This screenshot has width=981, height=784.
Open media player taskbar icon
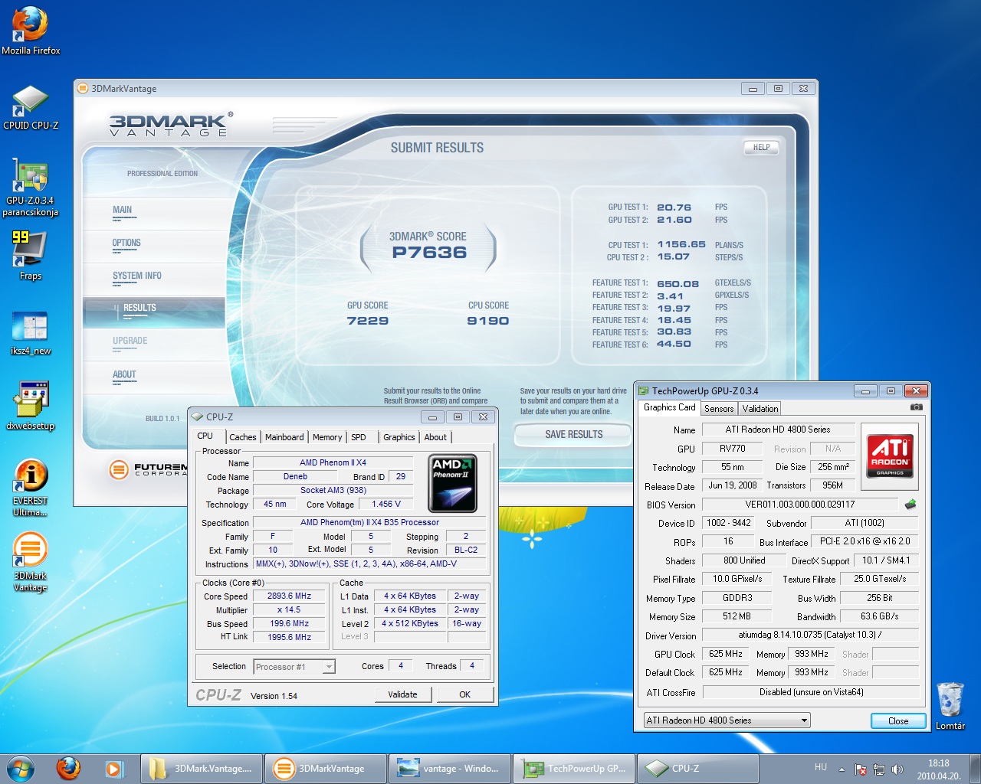(114, 768)
